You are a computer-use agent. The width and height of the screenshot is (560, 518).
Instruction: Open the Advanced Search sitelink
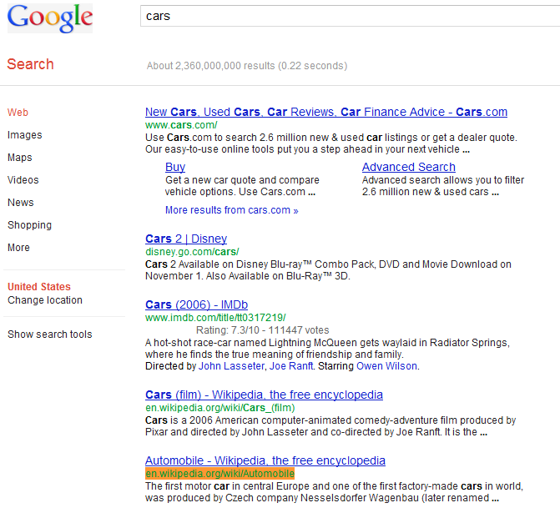[x=409, y=167]
